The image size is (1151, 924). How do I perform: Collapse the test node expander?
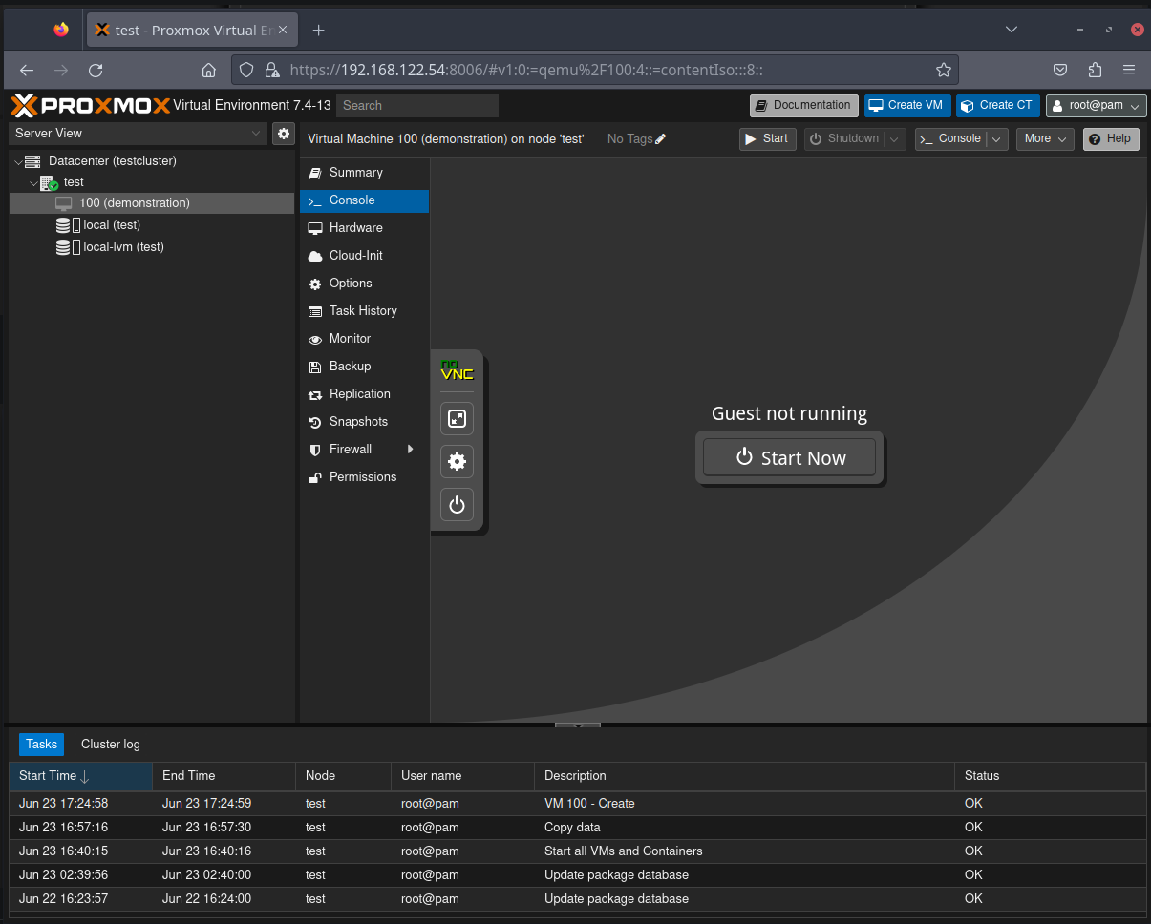pyautogui.click(x=33, y=183)
